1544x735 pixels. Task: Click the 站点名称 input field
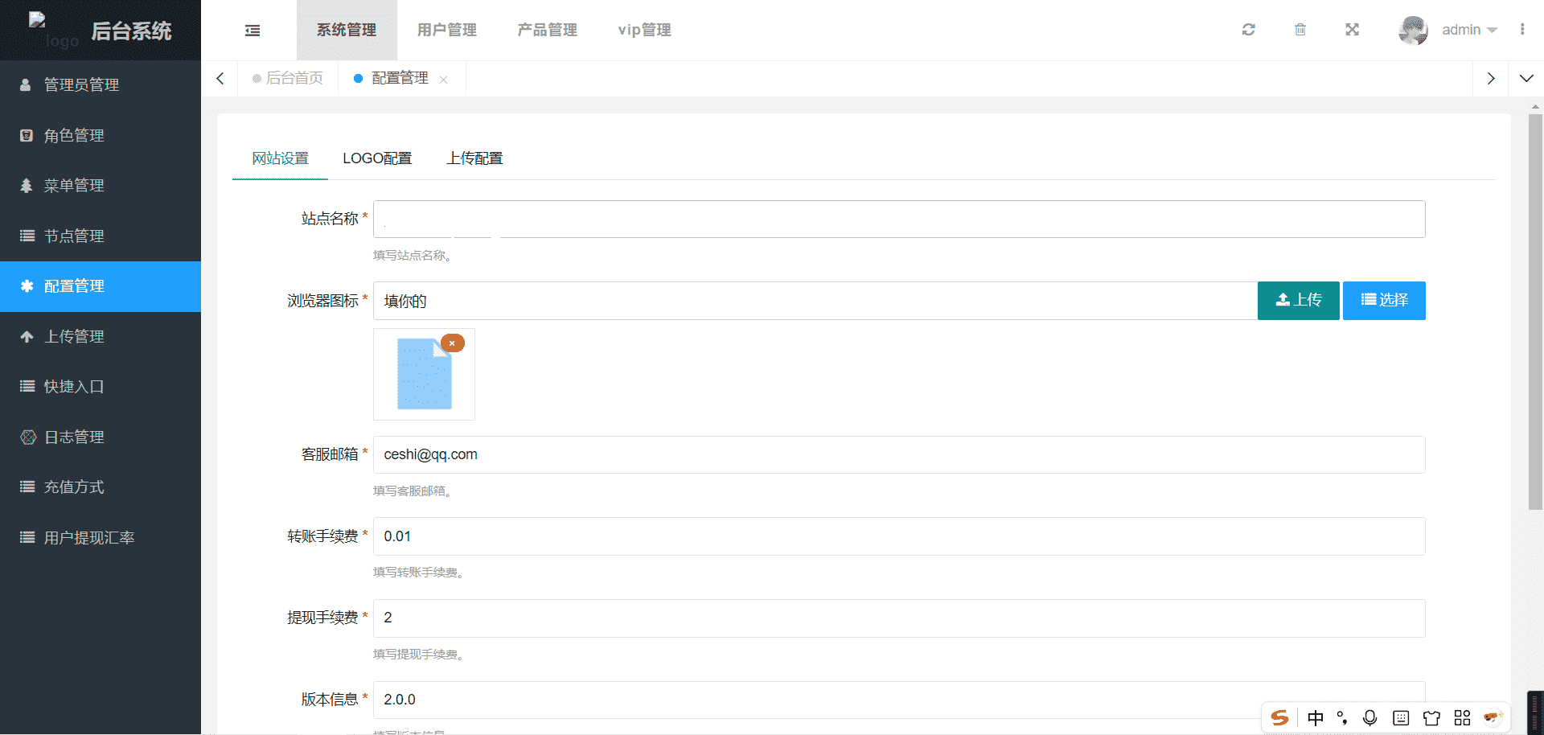(x=898, y=219)
